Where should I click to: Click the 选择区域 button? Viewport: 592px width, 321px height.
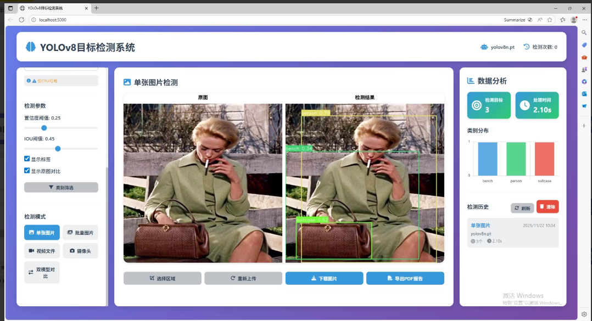[x=163, y=278]
